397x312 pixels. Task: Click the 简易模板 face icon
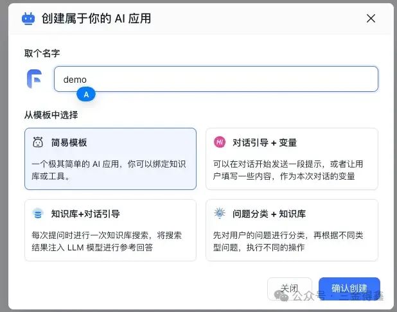(38, 143)
